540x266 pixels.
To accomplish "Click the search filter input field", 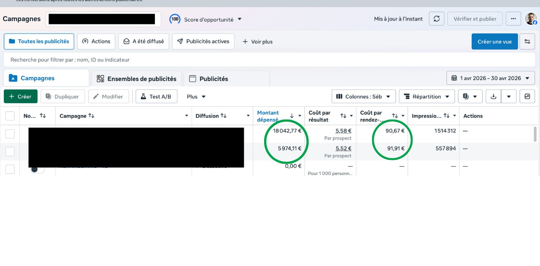I will coord(269,60).
